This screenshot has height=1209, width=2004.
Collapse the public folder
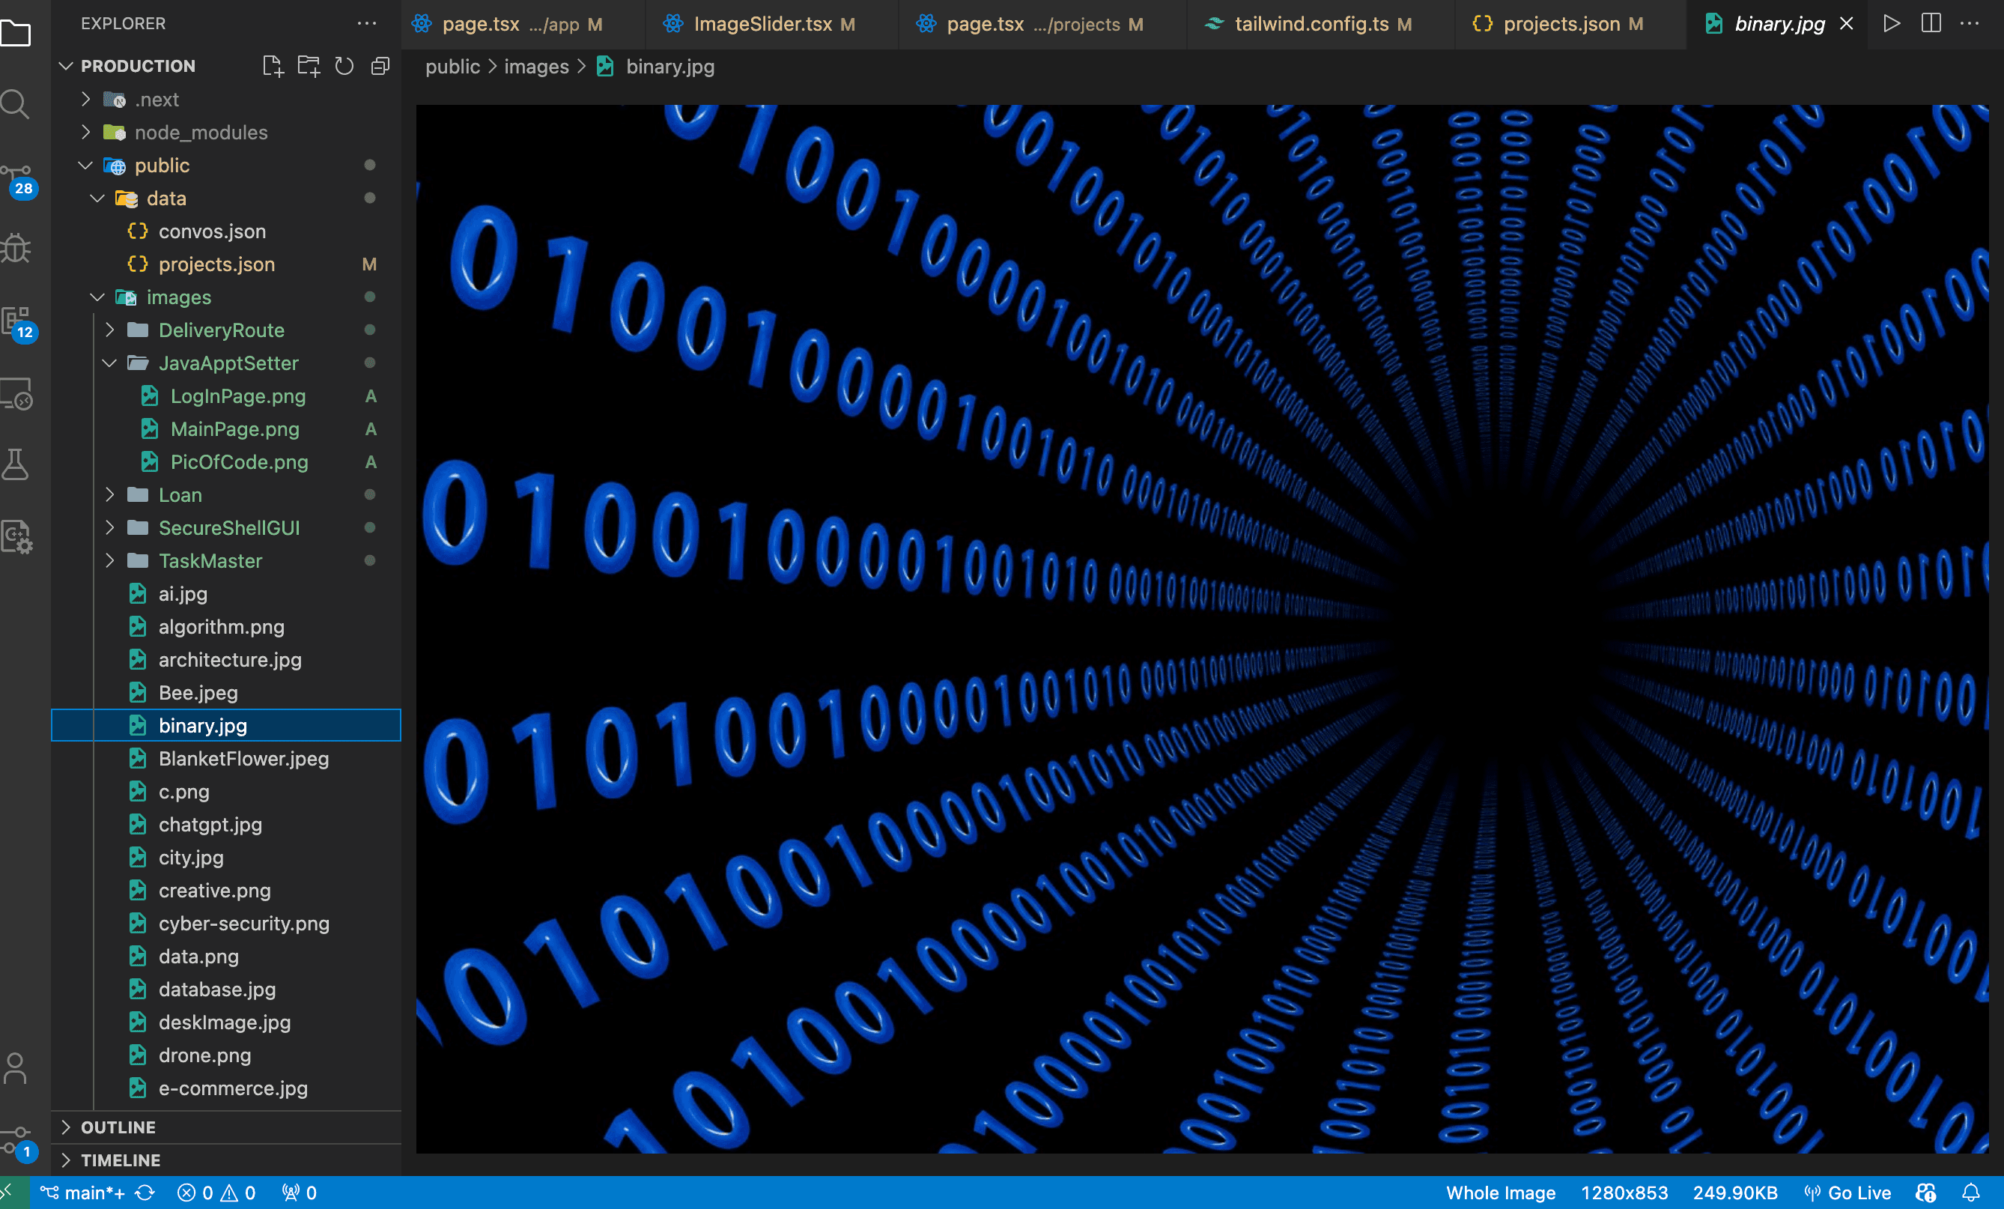(85, 165)
